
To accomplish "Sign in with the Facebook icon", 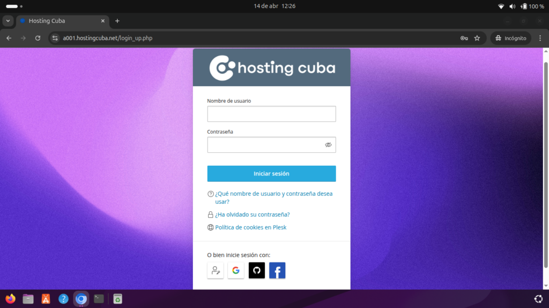I will point(277,271).
